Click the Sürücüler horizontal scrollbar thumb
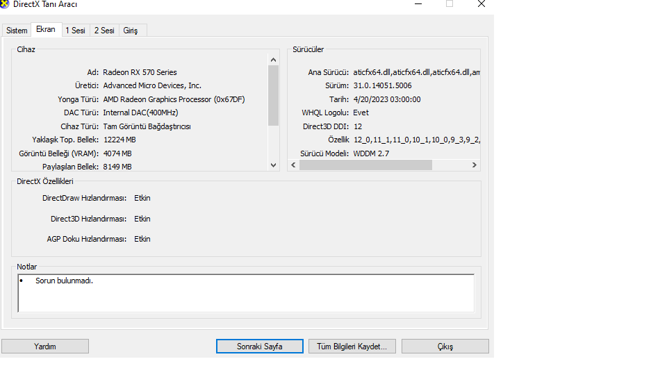The height and width of the screenshot is (375, 667). [x=366, y=165]
